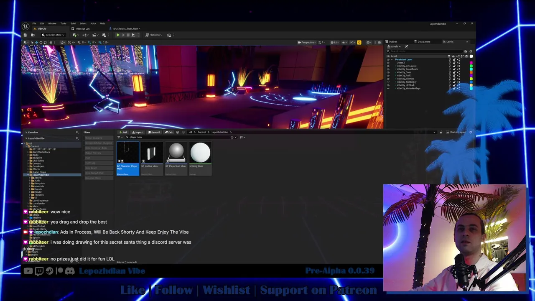Screen dimensions: 535x301
Task: Toggle visibility of VibeCity_TestAlex level
Action: pos(388,79)
